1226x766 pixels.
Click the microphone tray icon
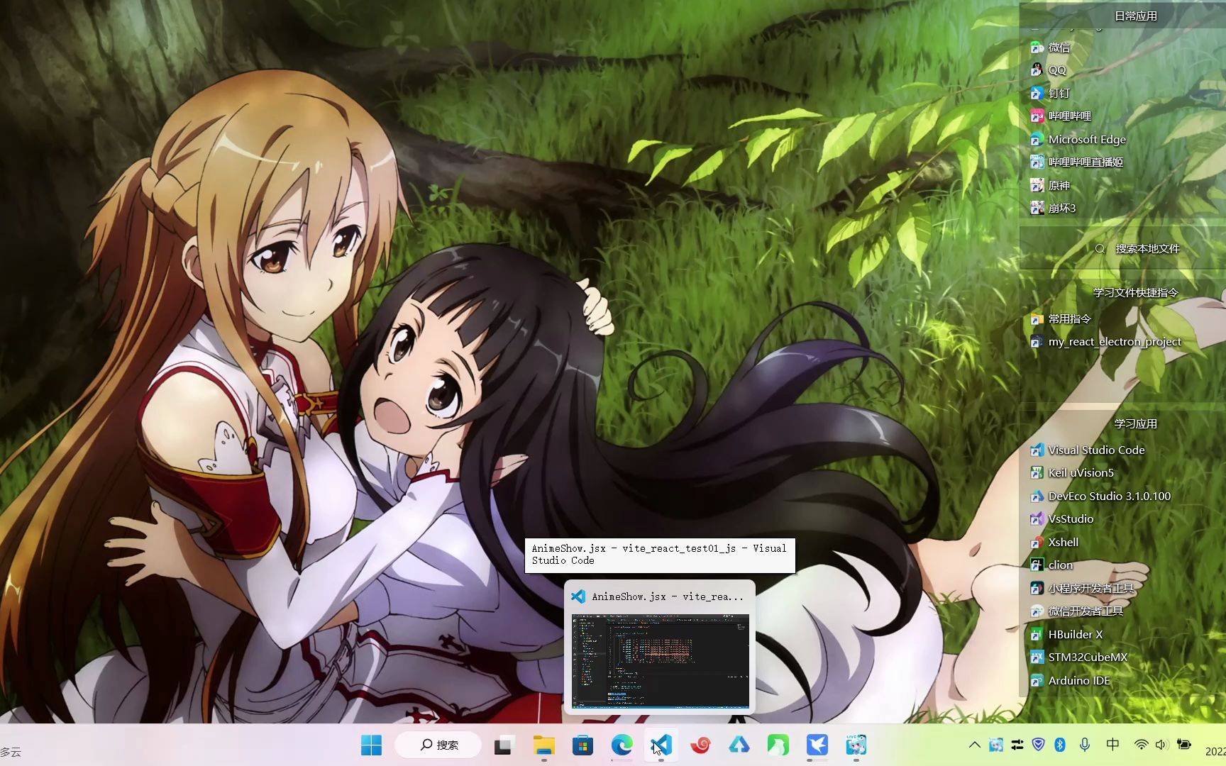[1085, 745]
